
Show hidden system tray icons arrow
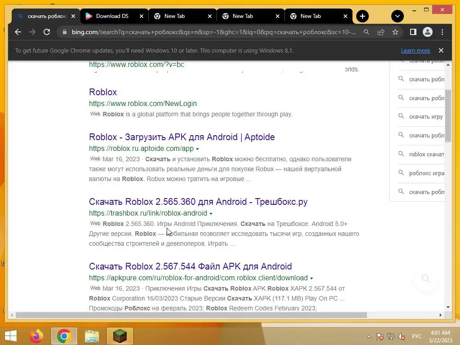click(369, 336)
